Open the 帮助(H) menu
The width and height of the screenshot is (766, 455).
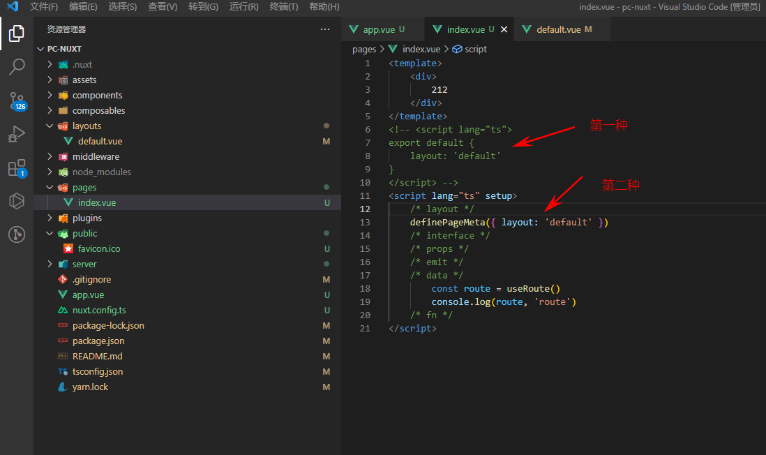click(x=324, y=6)
